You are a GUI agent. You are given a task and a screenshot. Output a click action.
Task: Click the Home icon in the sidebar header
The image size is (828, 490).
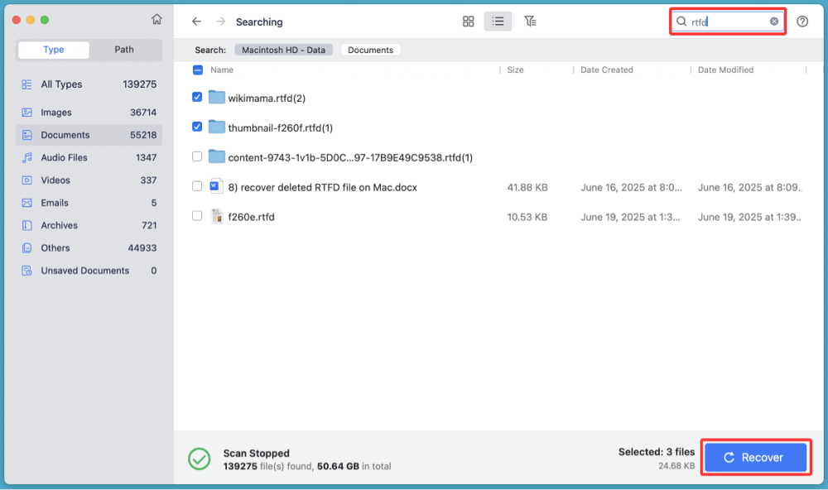click(156, 17)
